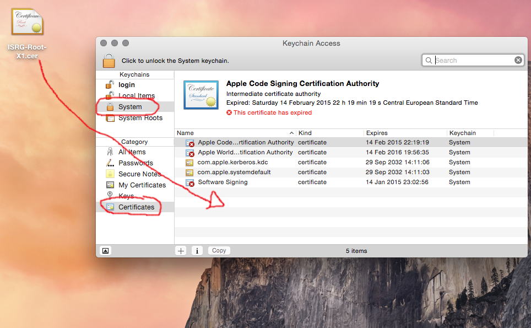Image resolution: width=531 pixels, height=328 pixels.
Task: Click the expiry date 14 Feb 2015 22:19:19
Action: pos(397,142)
